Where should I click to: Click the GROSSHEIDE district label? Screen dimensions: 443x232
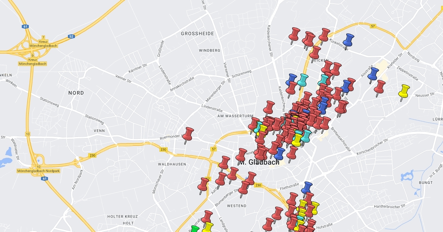click(197, 34)
